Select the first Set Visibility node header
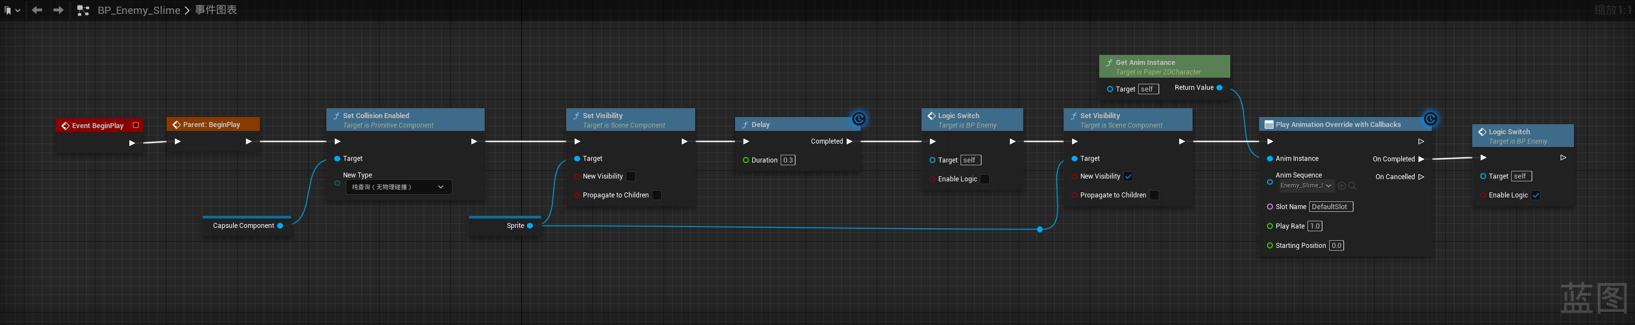The height and width of the screenshot is (325, 1635). (x=630, y=120)
